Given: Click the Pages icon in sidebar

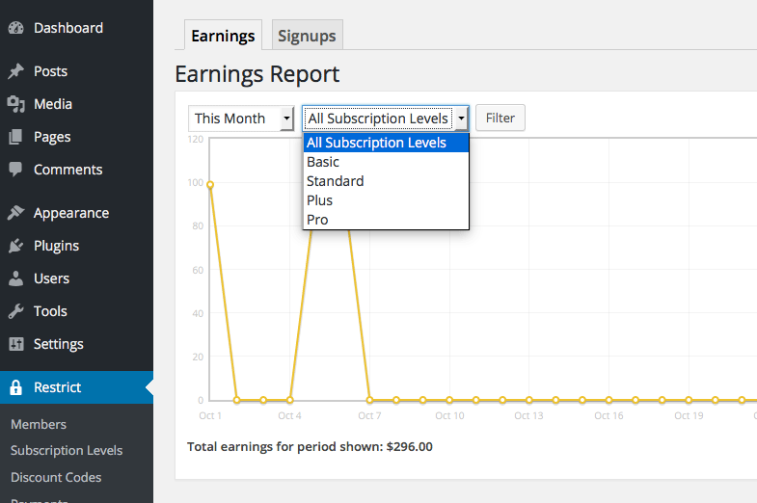Looking at the screenshot, I should click(15, 137).
